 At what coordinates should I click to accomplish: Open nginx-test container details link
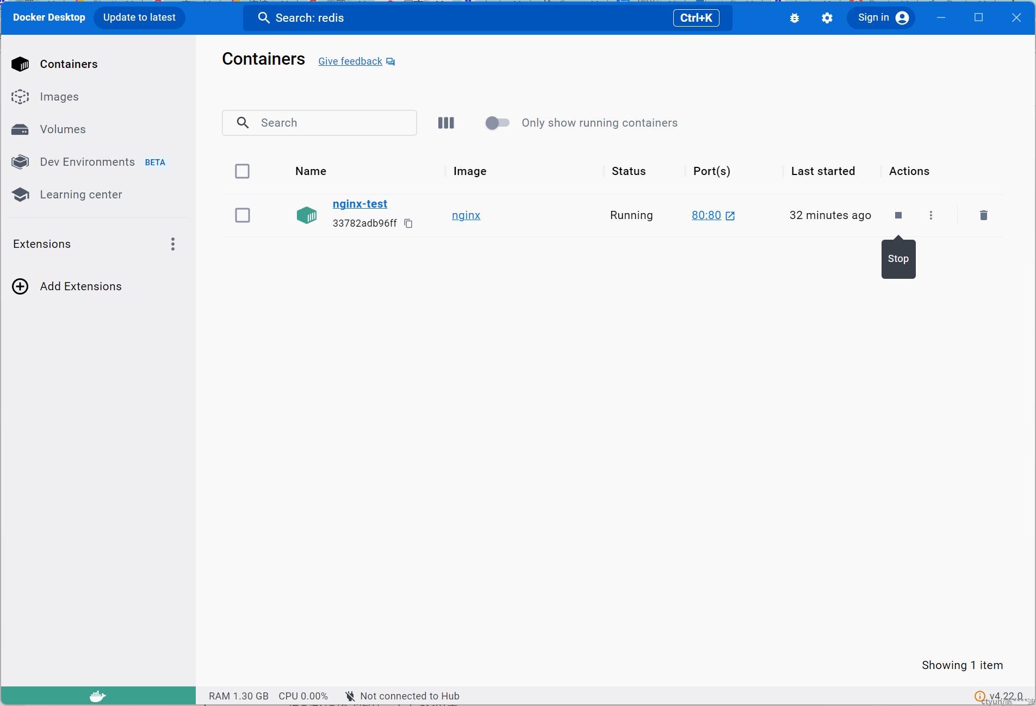point(360,204)
